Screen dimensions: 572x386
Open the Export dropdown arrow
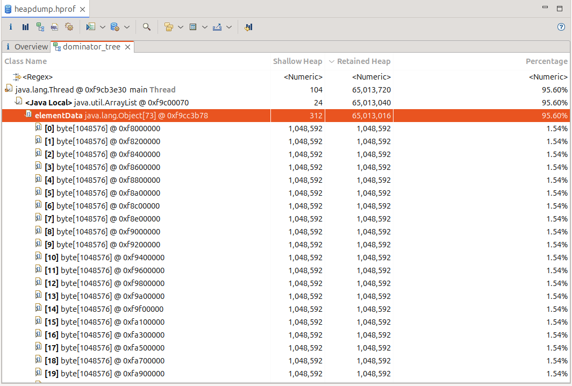pos(229,27)
